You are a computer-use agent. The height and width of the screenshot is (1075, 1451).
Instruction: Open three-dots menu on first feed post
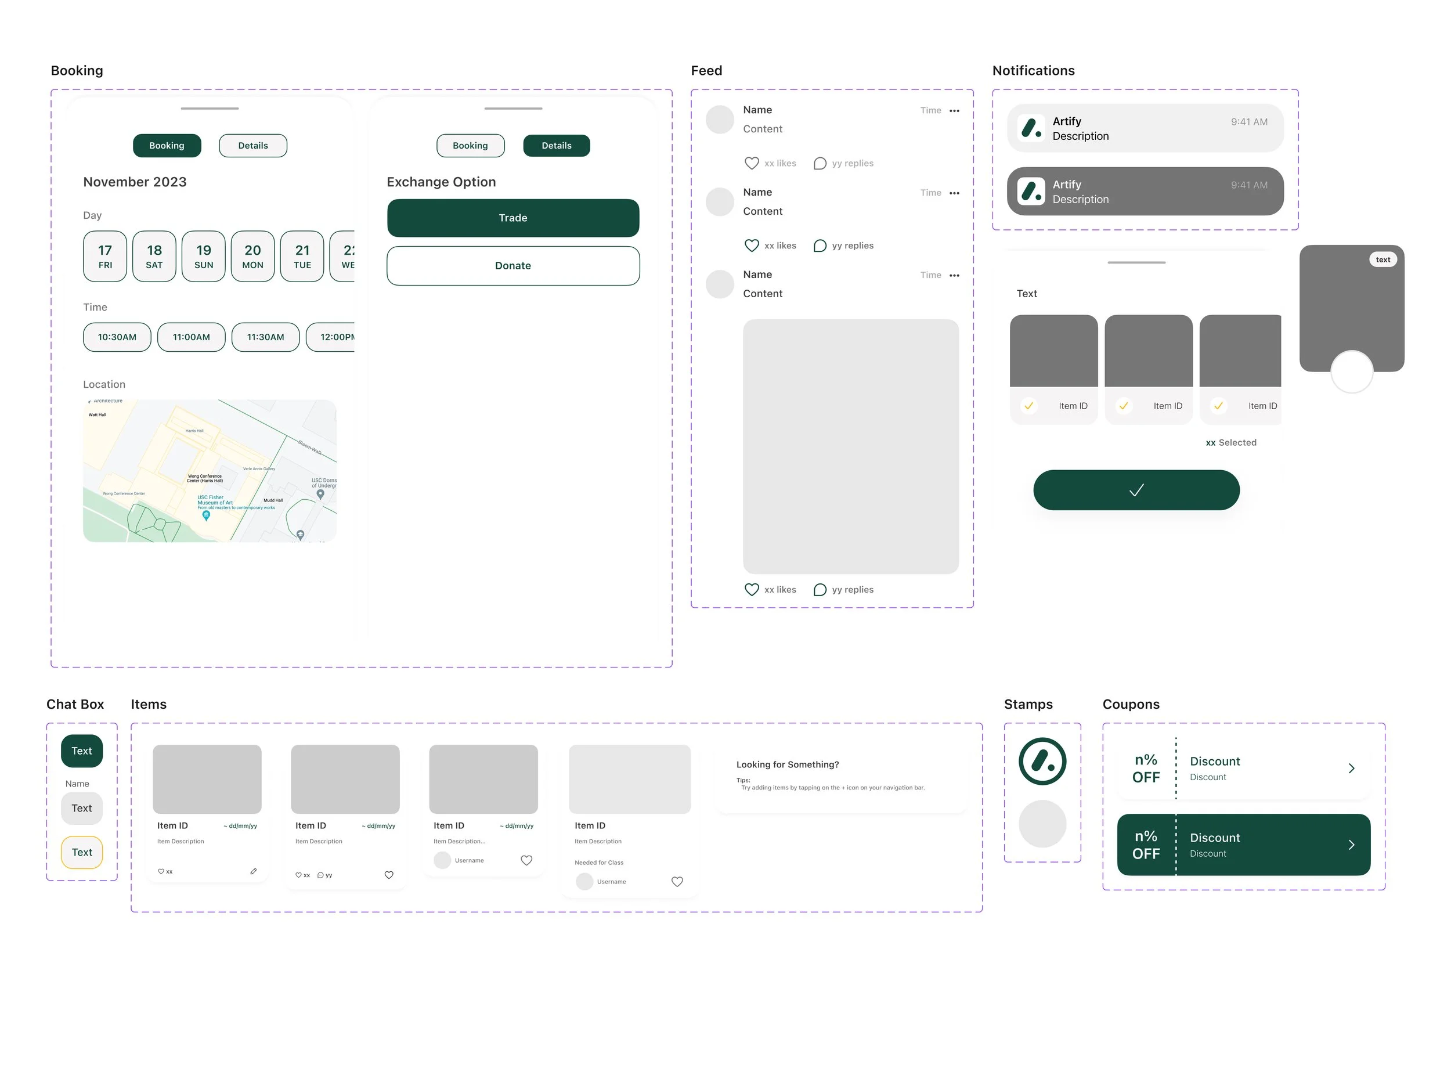(954, 111)
